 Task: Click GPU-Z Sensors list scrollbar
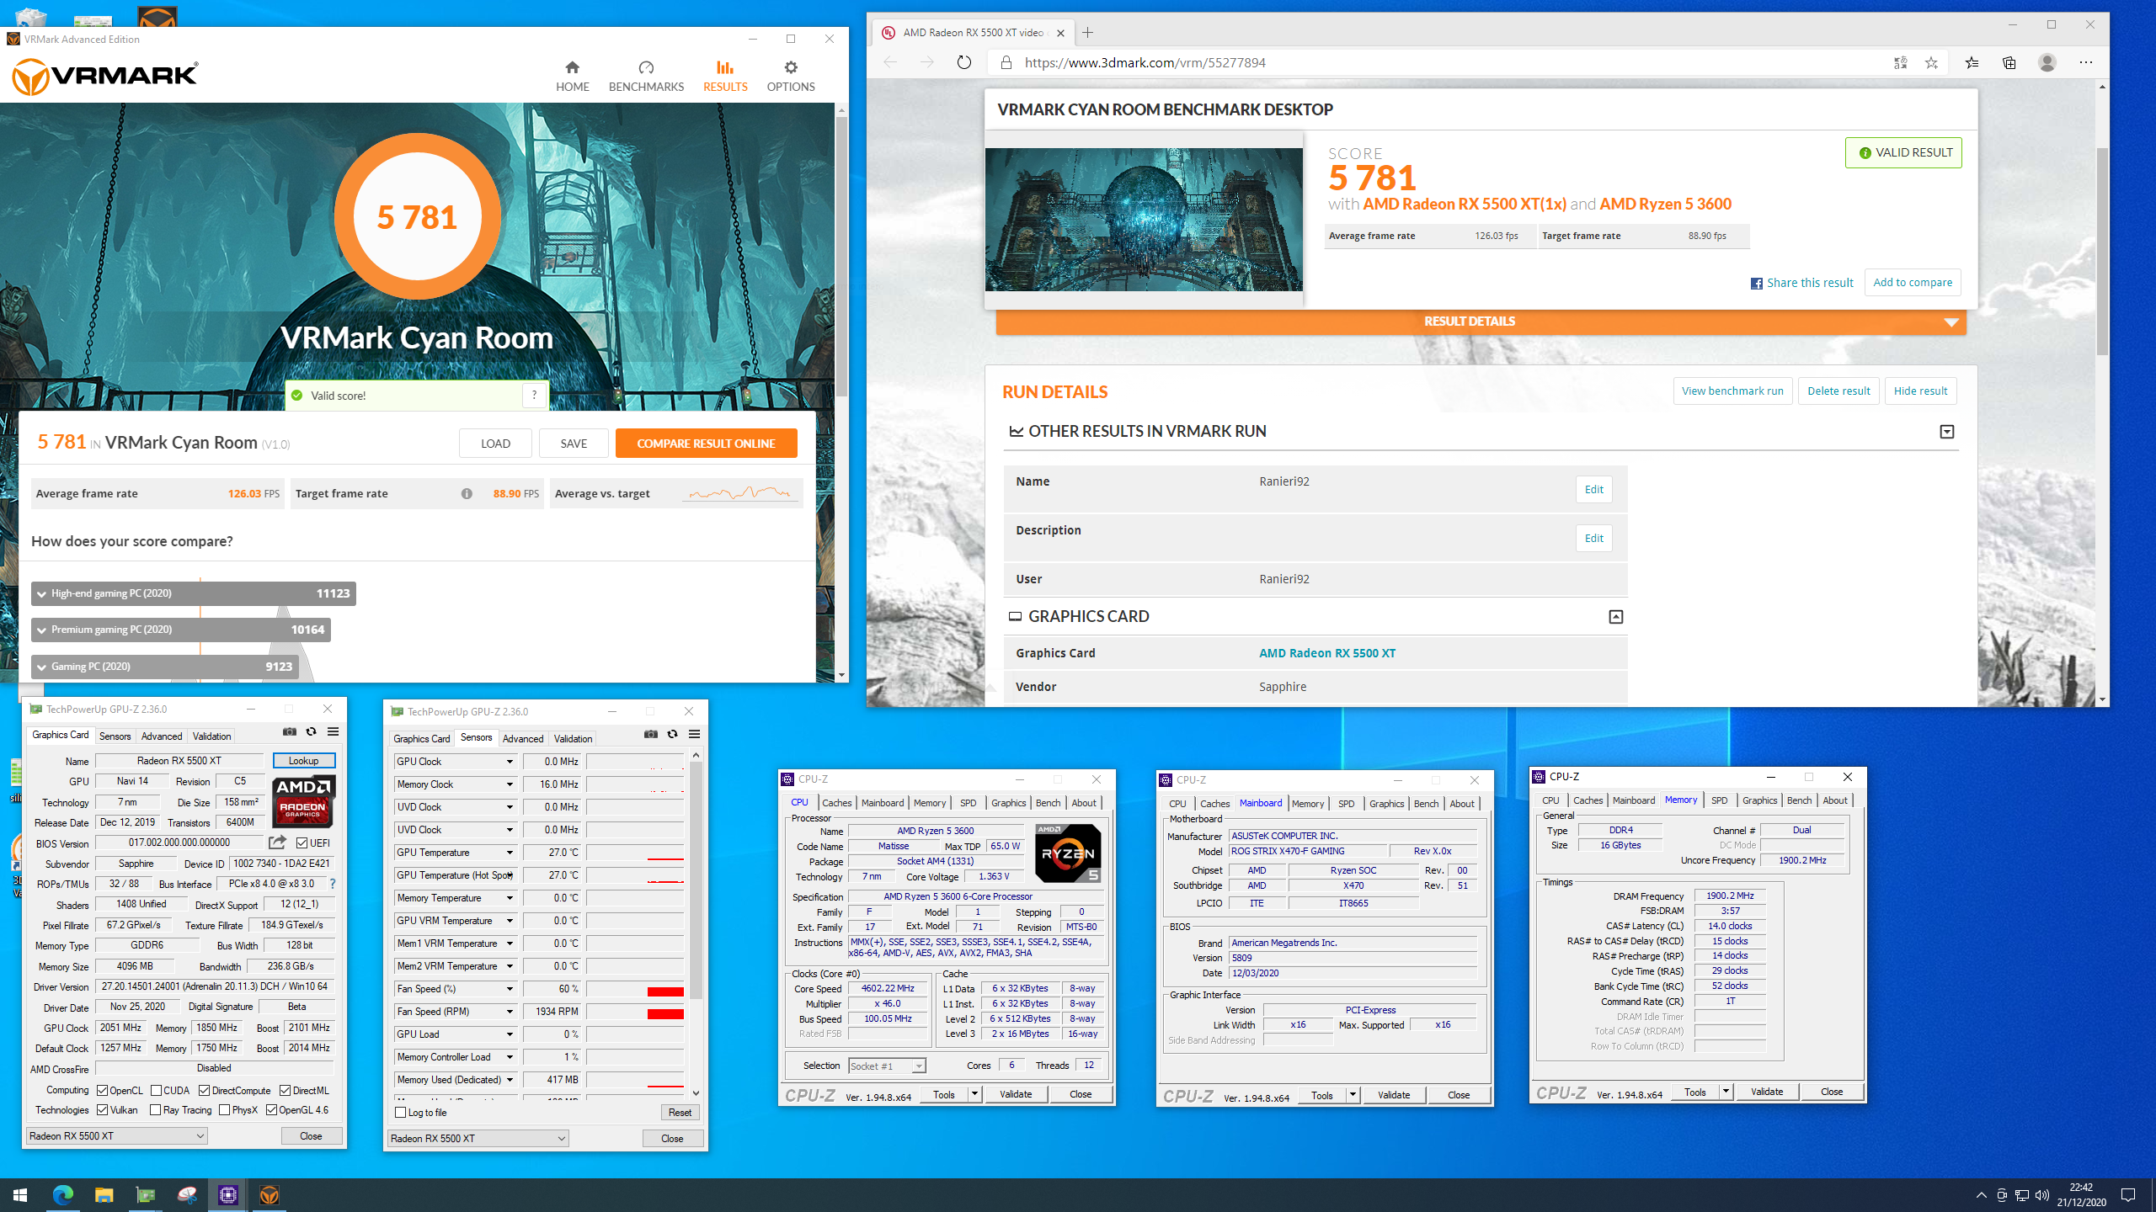696,881
